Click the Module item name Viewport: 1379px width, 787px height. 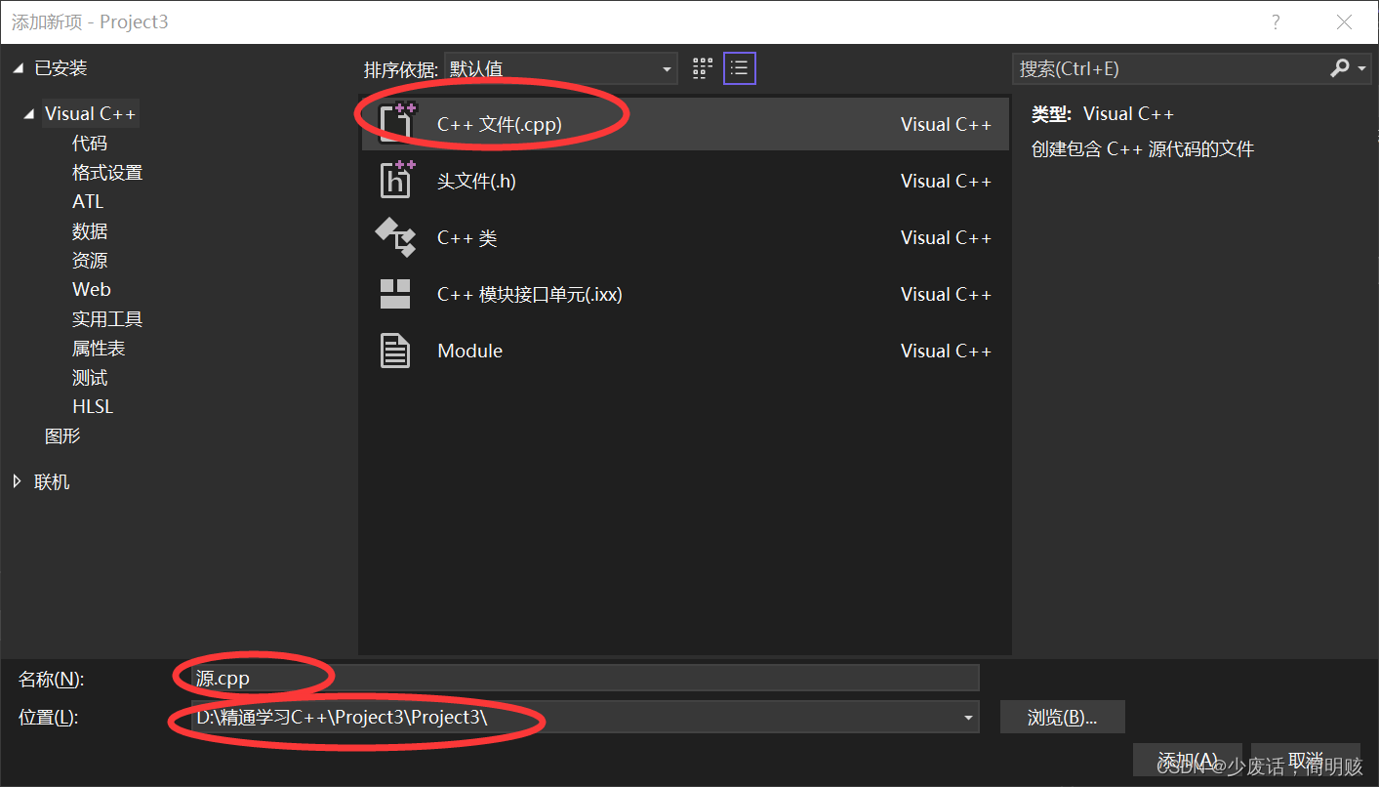coord(470,351)
